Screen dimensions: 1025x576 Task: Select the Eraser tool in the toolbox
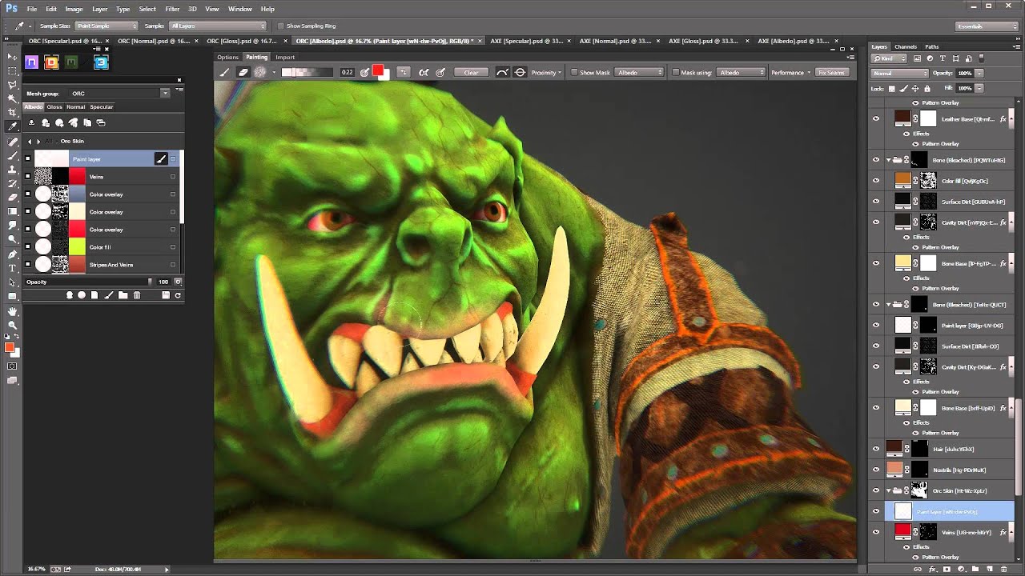pyautogui.click(x=13, y=197)
